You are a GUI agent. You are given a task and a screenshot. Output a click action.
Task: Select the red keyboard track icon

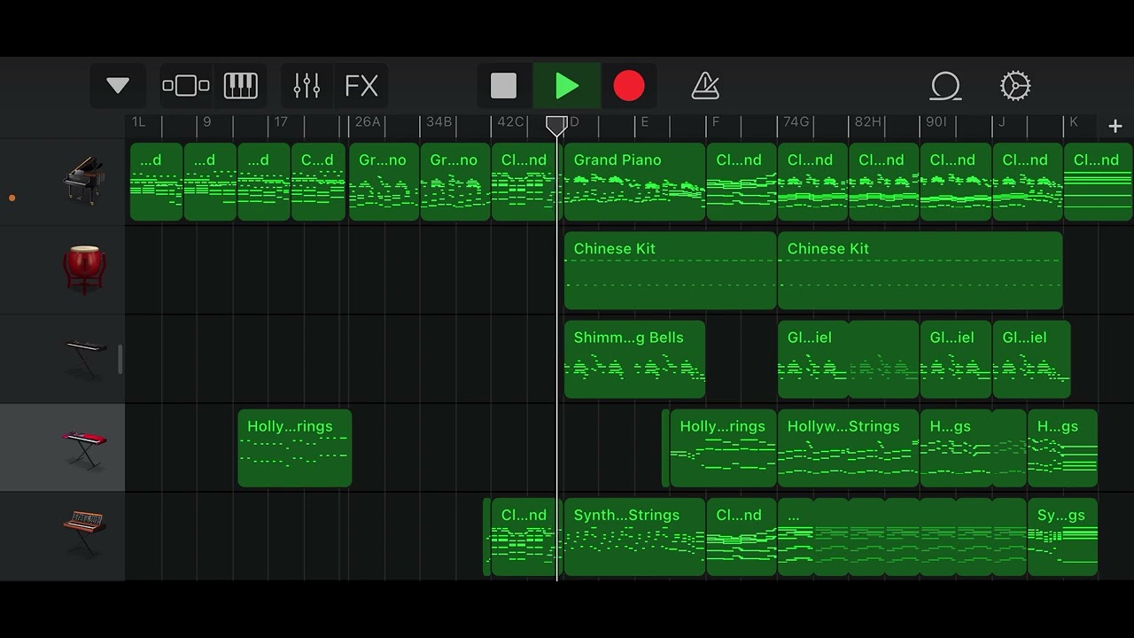pos(84,447)
